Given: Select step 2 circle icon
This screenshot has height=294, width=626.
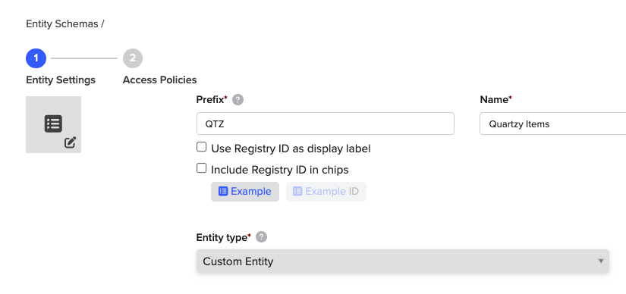Looking at the screenshot, I should coord(133,58).
